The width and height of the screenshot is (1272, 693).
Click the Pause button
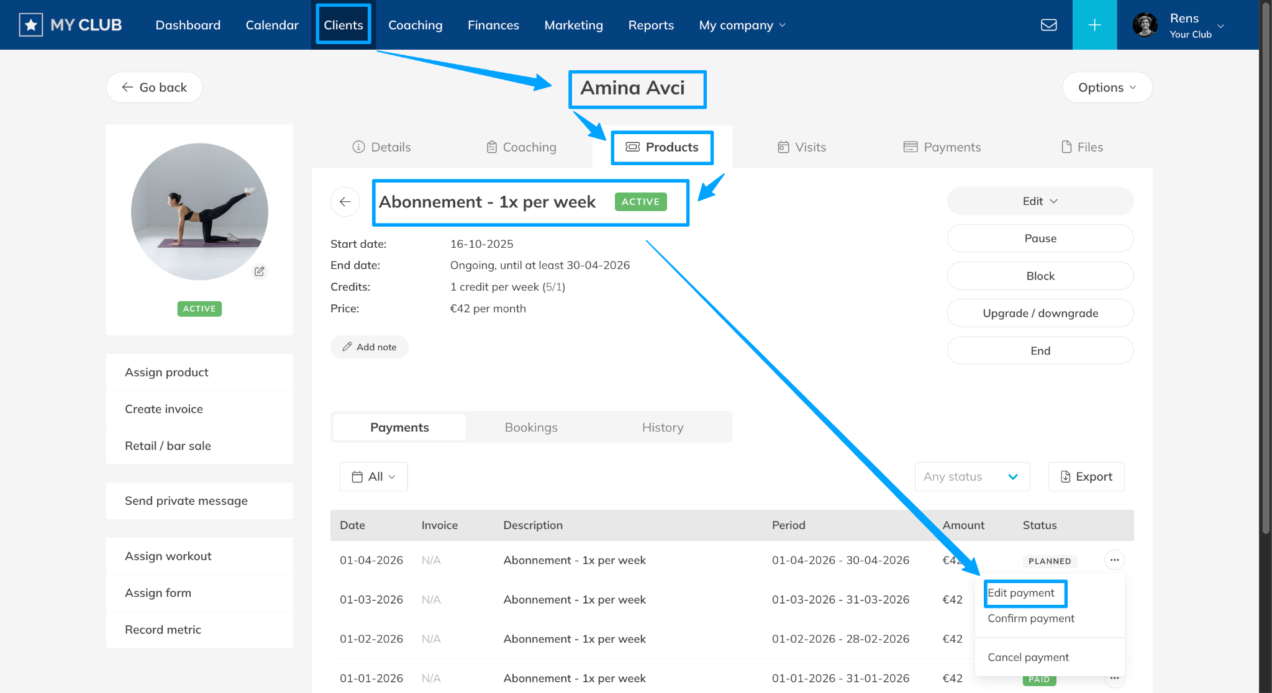click(1040, 238)
